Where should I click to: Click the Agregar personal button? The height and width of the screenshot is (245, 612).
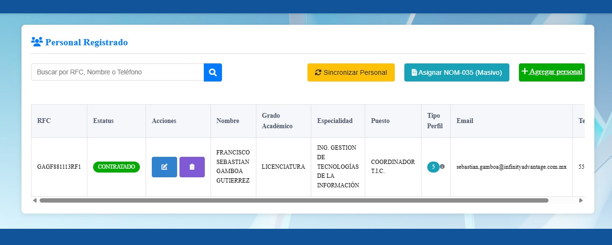tap(552, 72)
